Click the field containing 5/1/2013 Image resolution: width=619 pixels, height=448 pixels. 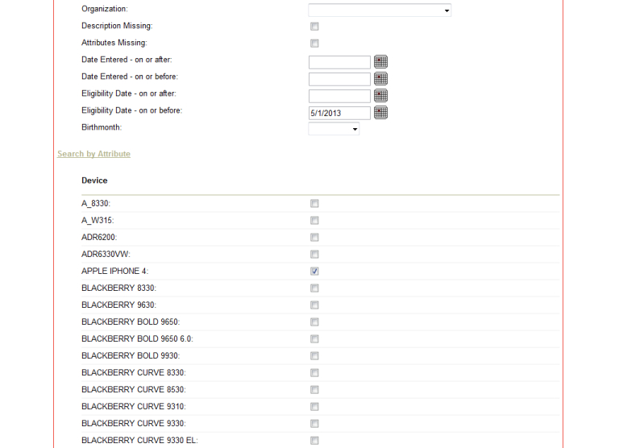[x=339, y=113]
